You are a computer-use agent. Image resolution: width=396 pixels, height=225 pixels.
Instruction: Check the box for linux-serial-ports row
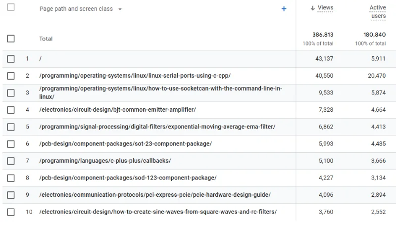(x=11, y=76)
